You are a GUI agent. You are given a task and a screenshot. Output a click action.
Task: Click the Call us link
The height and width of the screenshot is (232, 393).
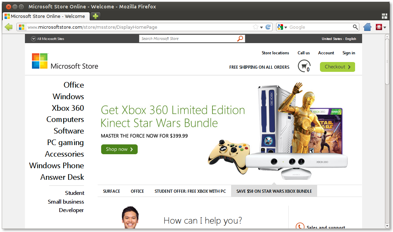tap(303, 53)
